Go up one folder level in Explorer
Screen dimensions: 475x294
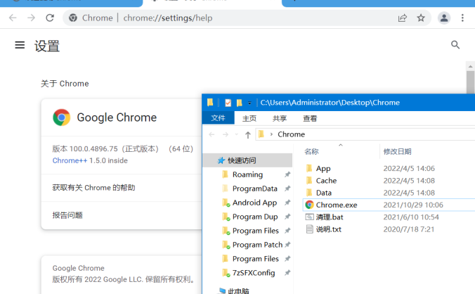click(x=248, y=134)
